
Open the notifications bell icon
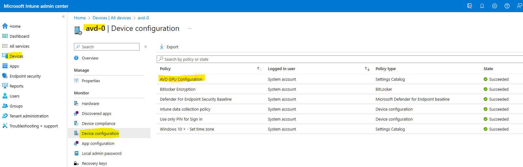click(x=482, y=6)
